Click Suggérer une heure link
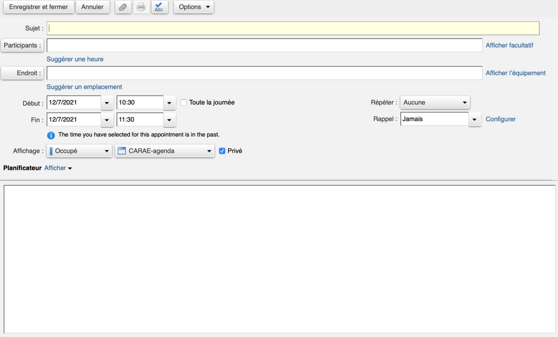This screenshot has width=558, height=337. click(x=75, y=59)
